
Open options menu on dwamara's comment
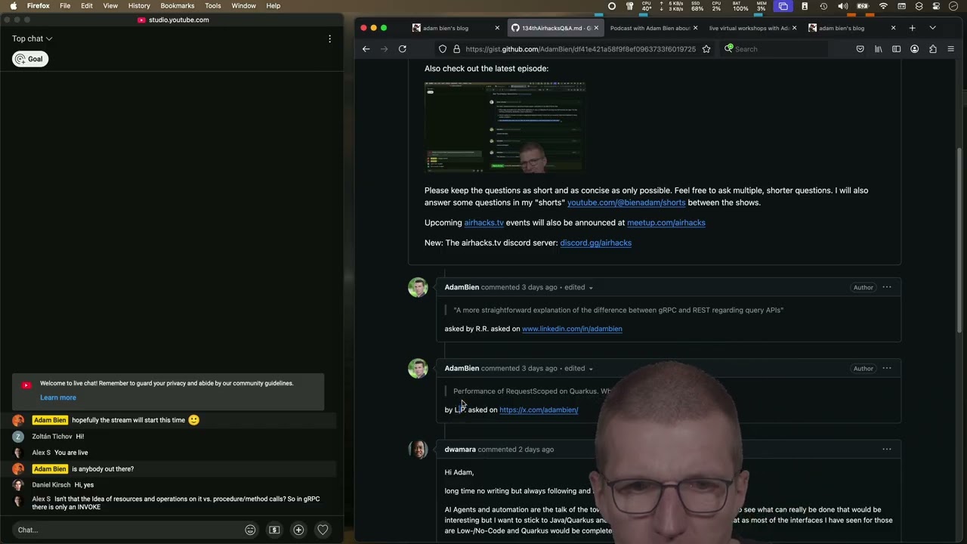887,449
